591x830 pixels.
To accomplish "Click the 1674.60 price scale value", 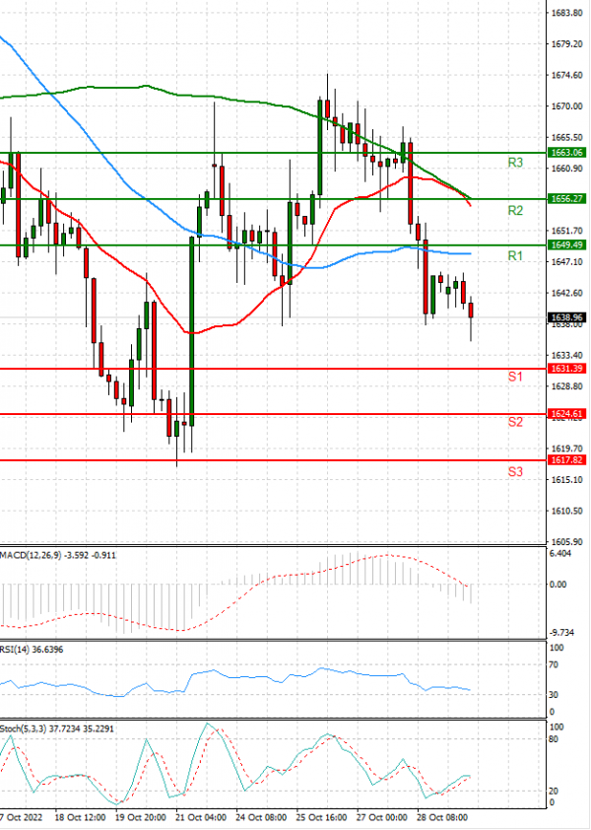I will [x=567, y=75].
